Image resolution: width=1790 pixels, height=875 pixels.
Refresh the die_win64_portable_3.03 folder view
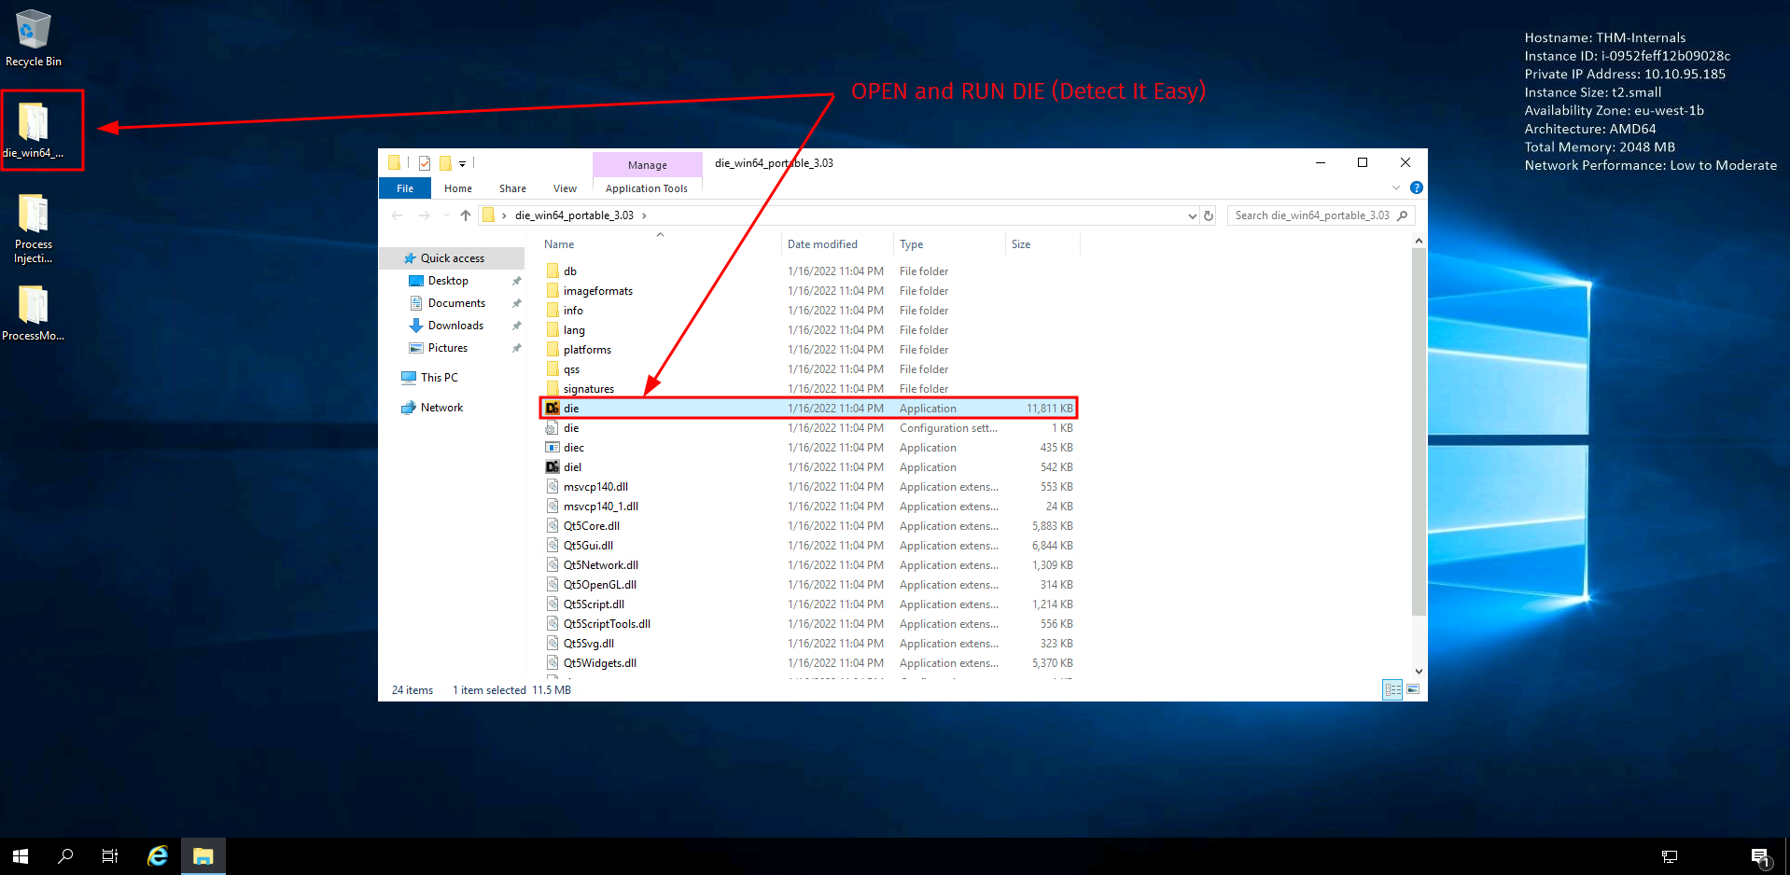[1209, 215]
